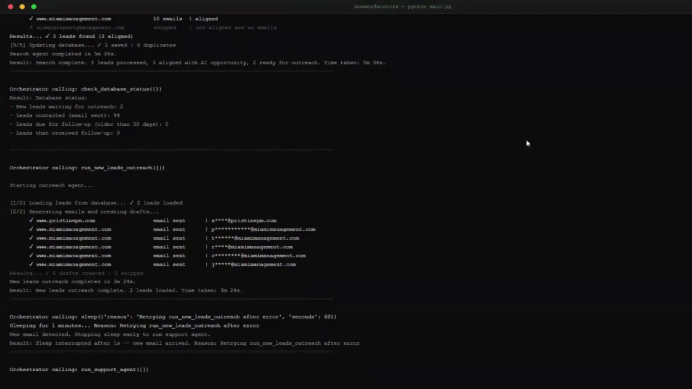Minimize the terminal using yellow button
This screenshot has width=692, height=389.
click(x=22, y=7)
